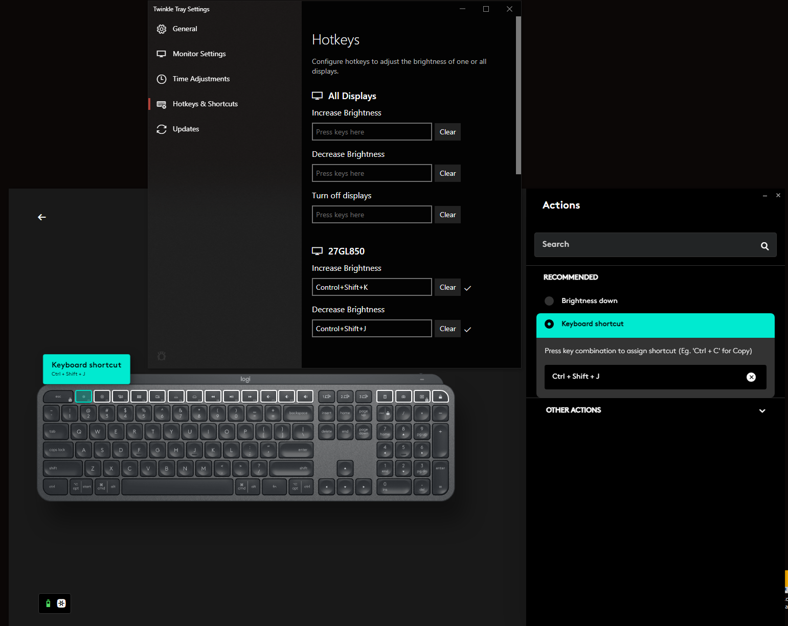Select the rewind media key
Screen dimensions: 788x626
click(213, 397)
